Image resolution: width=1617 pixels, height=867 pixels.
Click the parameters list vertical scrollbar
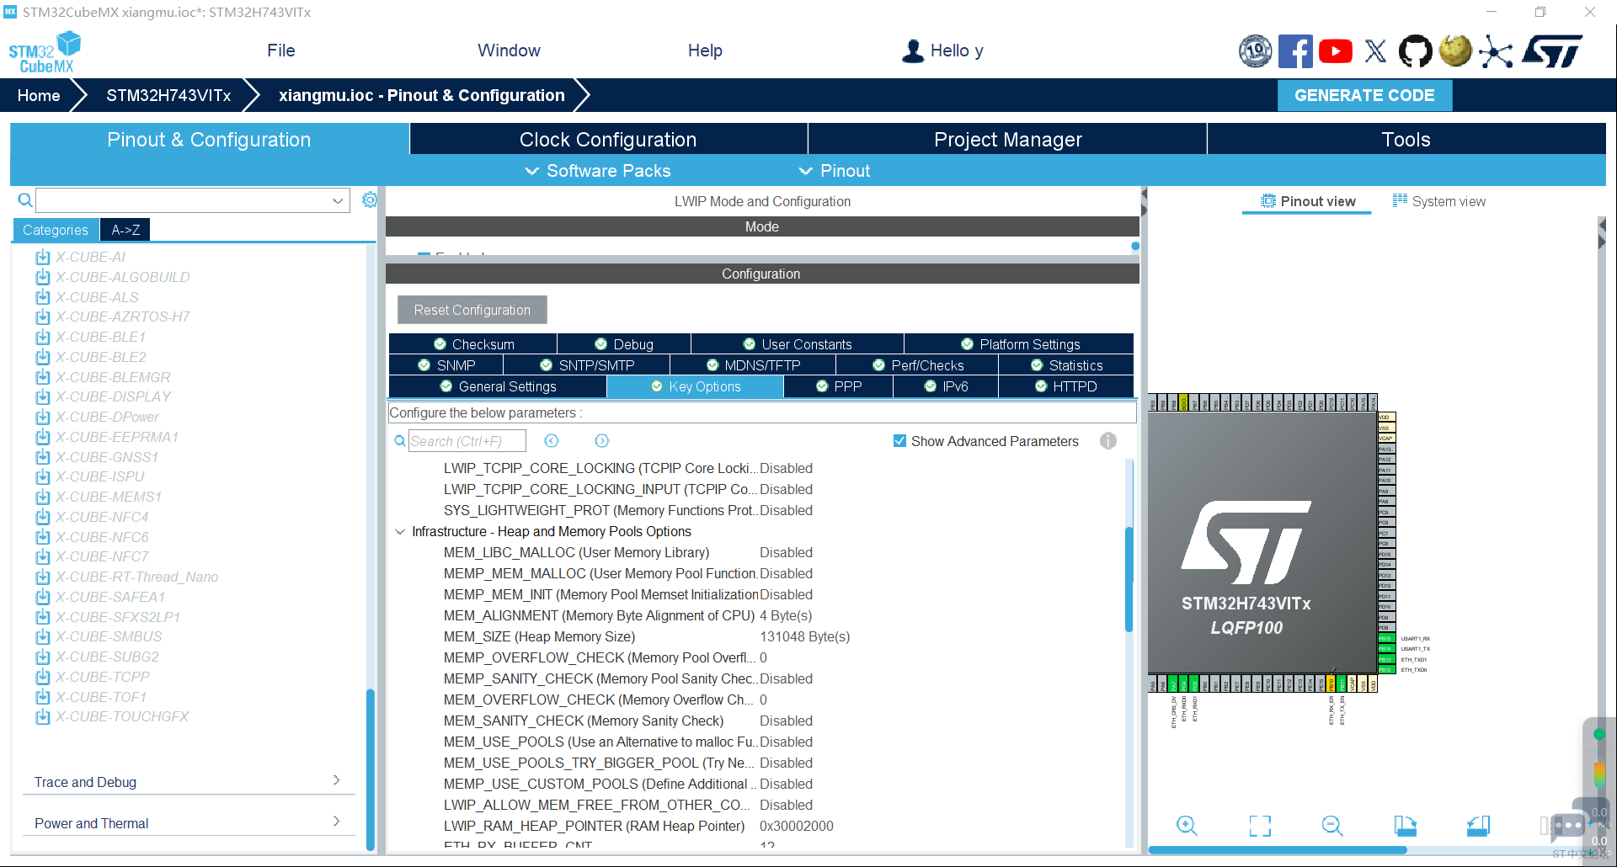pos(1129,579)
